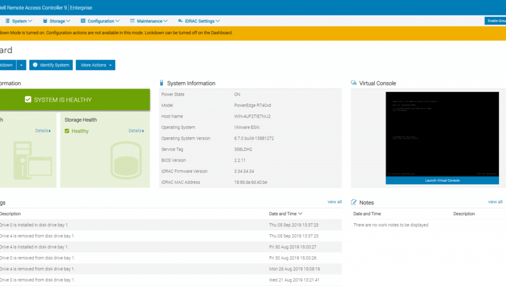506x286 pixels.
Task: Click log dated Fri 30 Aug 2019 15:00:26
Action: click(293, 258)
